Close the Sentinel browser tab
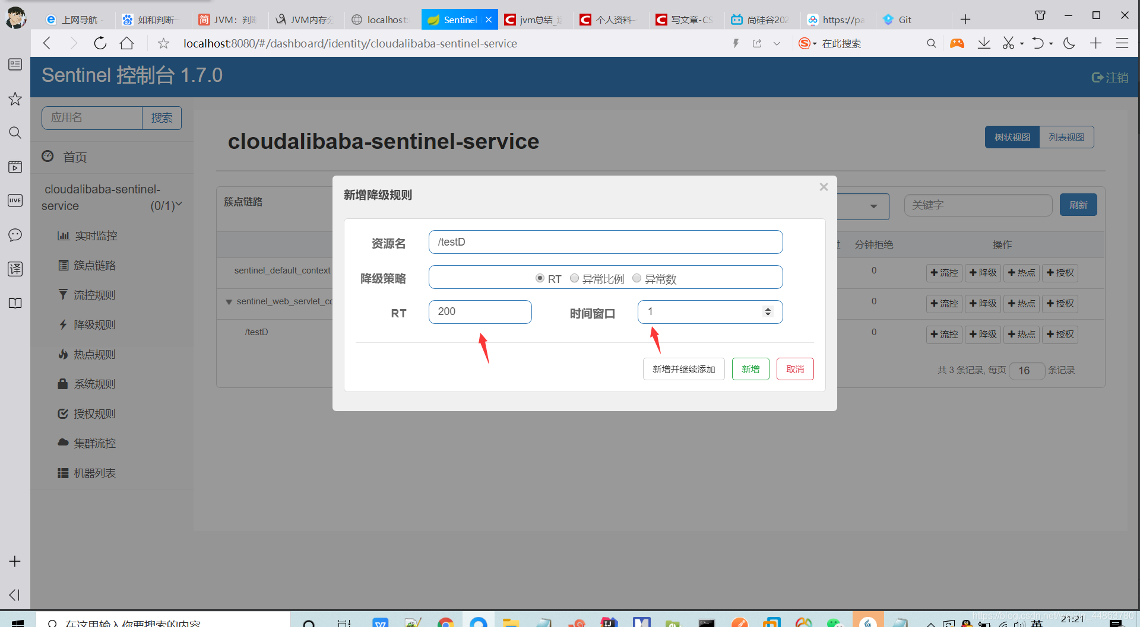Viewport: 1140px width, 627px height. tap(489, 20)
